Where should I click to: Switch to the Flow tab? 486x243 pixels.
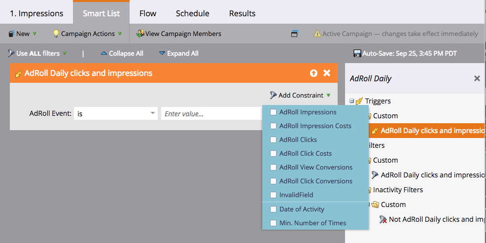point(148,13)
